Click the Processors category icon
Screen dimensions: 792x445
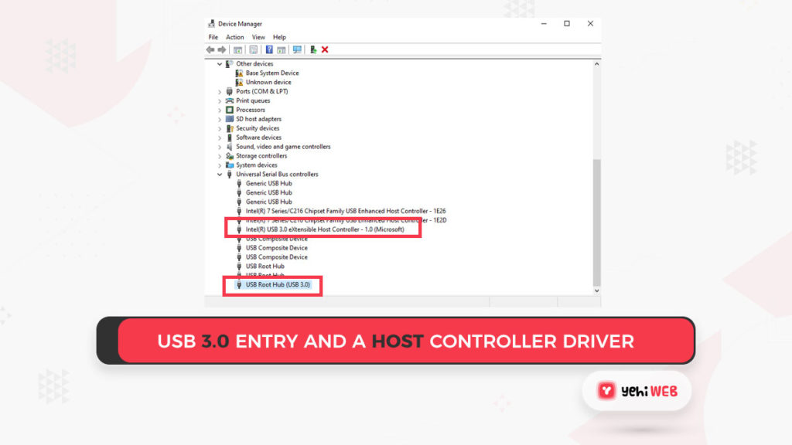pos(230,110)
